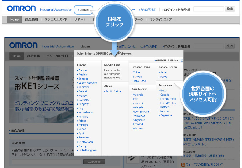Click カタログ請求 link in the top header

pyautogui.click(x=148, y=10)
